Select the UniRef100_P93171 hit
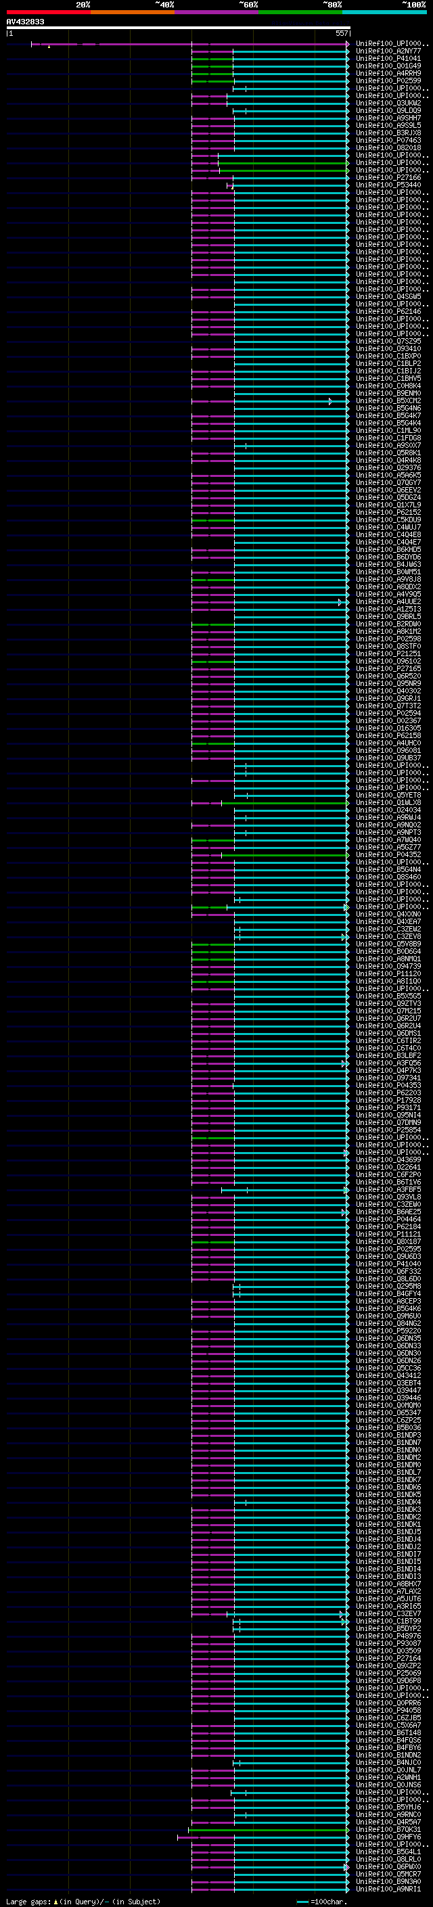 click(388, 1107)
